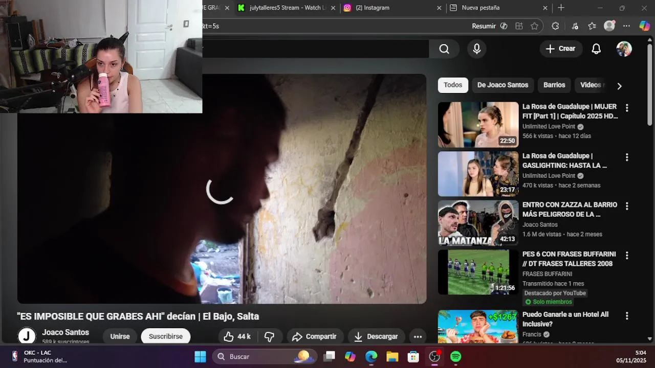Open options for Puedo Ganarle a un Hotel video
The height and width of the screenshot is (368, 655).
click(627, 316)
